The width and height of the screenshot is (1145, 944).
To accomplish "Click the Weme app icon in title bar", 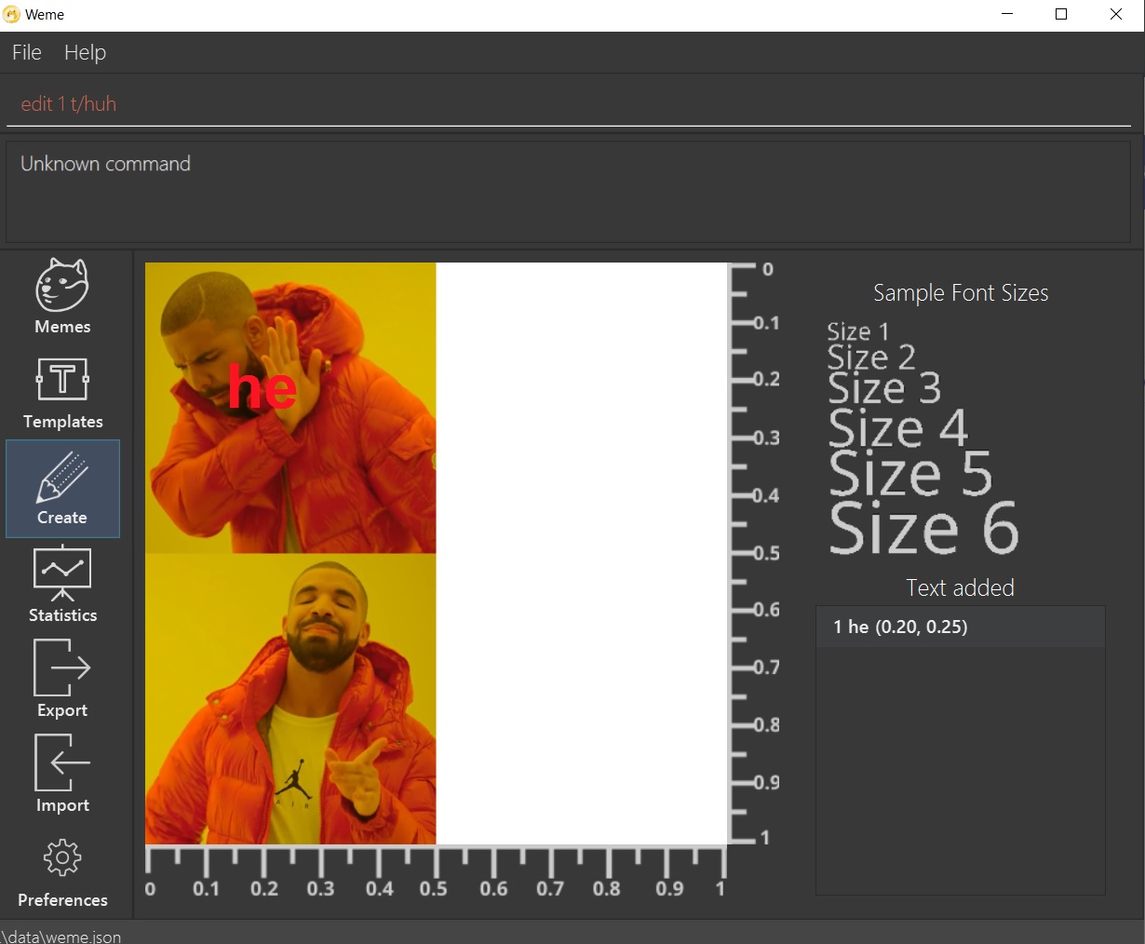I will [x=12, y=15].
